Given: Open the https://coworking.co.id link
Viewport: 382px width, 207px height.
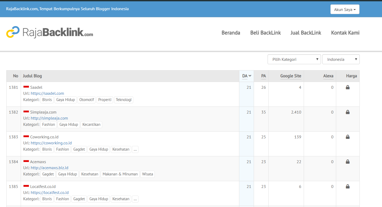Looking at the screenshot, I should [x=51, y=143].
